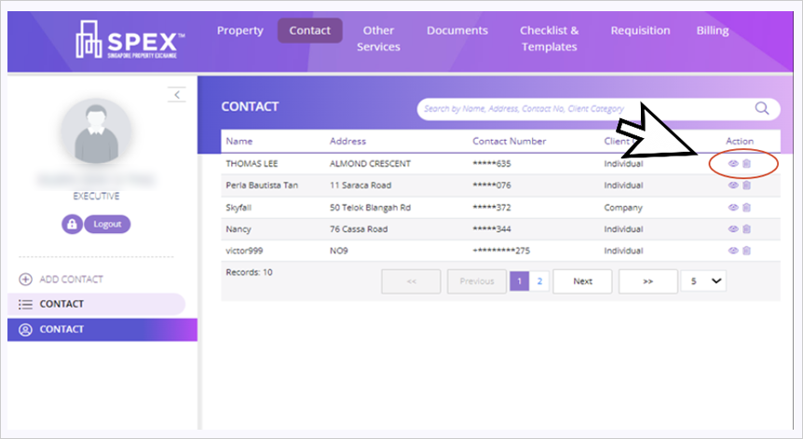
Task: Open the records-per-page dropdown
Action: coord(703,281)
